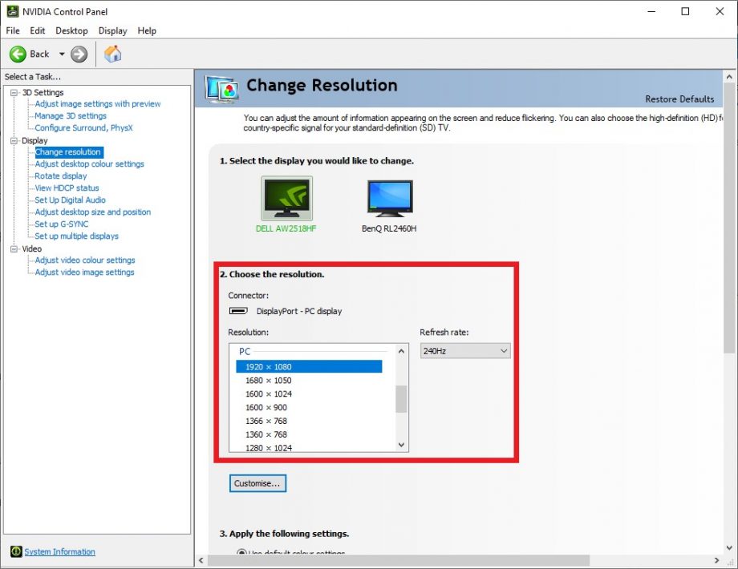Minimize the NVIDIA Control Panel window
This screenshot has height=569, width=738.
coord(651,11)
